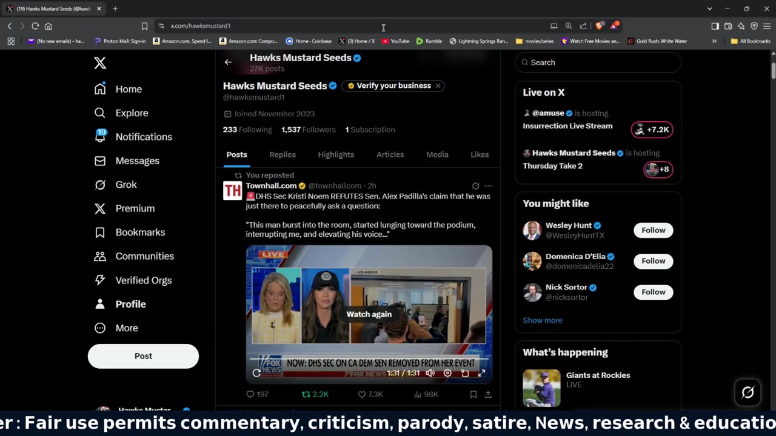776x436 pixels.
Task: Expand the video to fullscreen
Action: point(482,373)
